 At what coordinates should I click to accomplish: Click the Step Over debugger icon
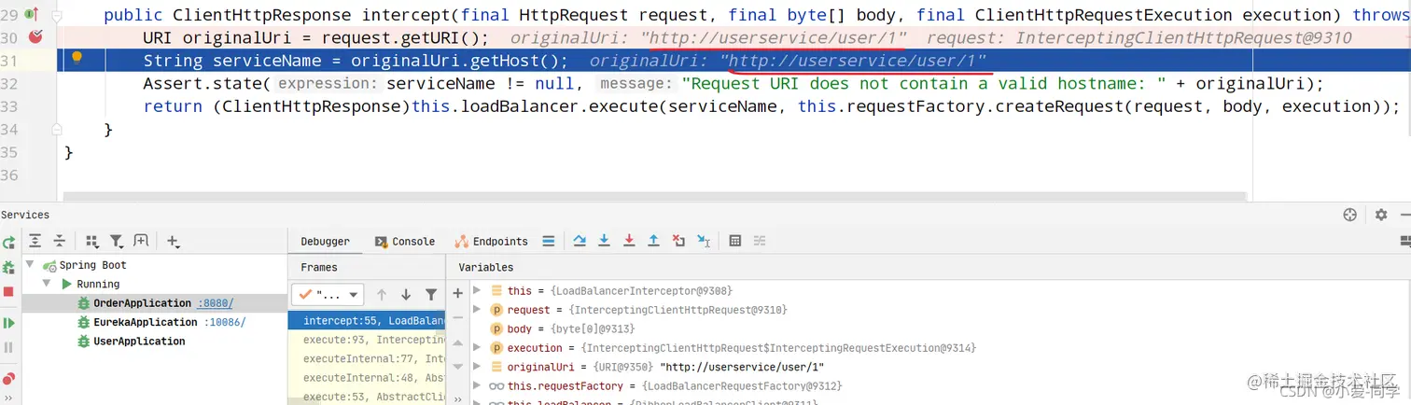click(x=580, y=241)
